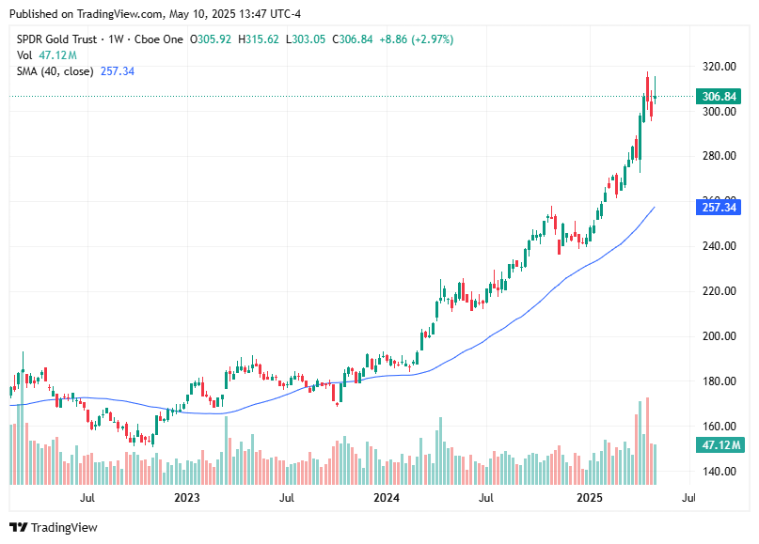Viewport: 759px width, 544px height.
Task: Click the low value L303.05
Action: [x=306, y=39]
